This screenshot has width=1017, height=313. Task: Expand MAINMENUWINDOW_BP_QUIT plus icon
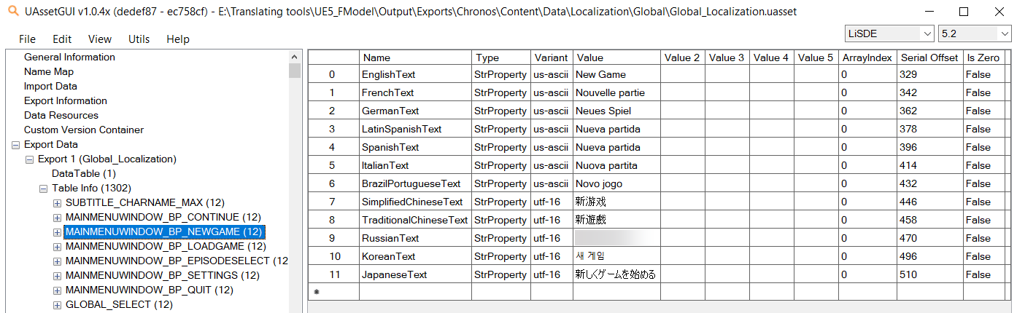57,290
